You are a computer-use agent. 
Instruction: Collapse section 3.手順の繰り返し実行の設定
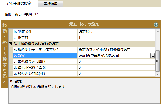pos(10,44)
